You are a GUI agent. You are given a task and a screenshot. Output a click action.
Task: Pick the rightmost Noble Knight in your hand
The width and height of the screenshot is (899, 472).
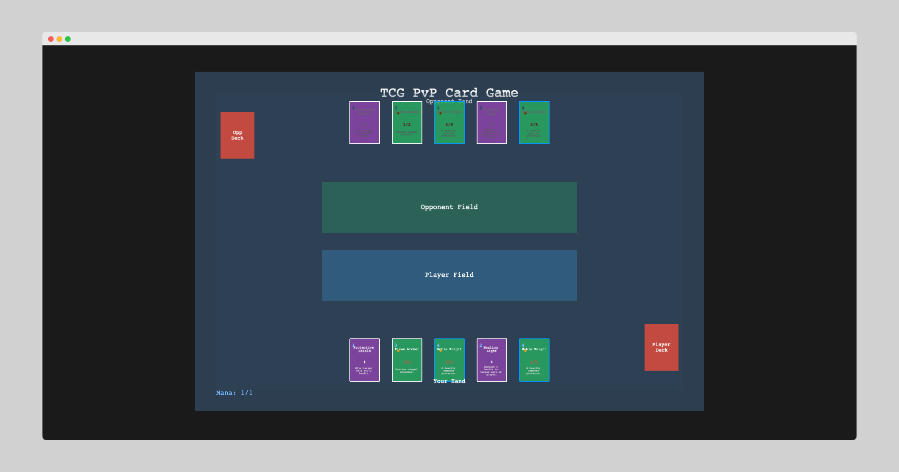(x=534, y=360)
